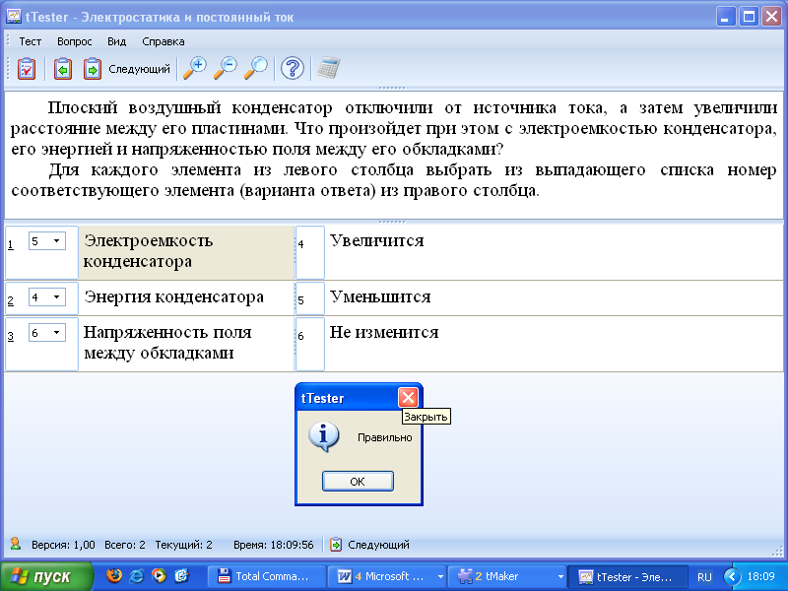Switch to tMaker in the taskbar
The height and width of the screenshot is (591, 788).
click(507, 576)
